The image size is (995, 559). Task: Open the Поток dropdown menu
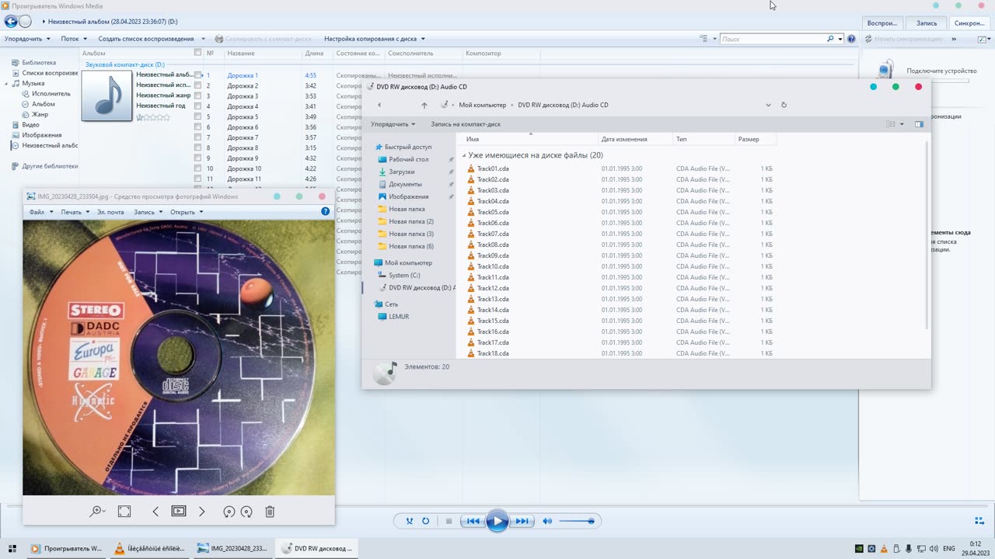pyautogui.click(x=73, y=39)
